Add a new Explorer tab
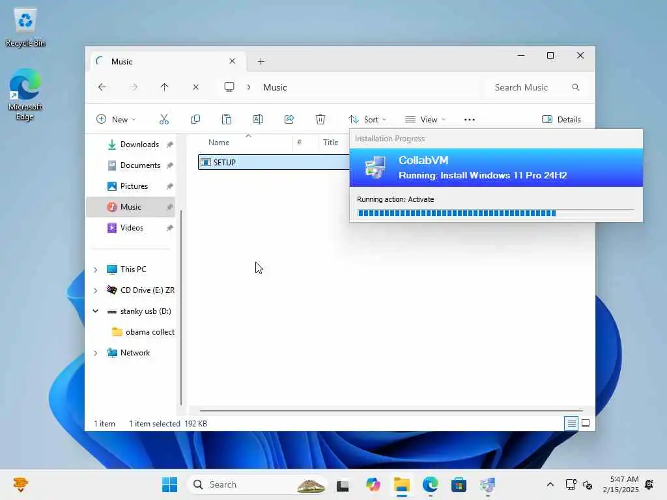 tap(261, 62)
